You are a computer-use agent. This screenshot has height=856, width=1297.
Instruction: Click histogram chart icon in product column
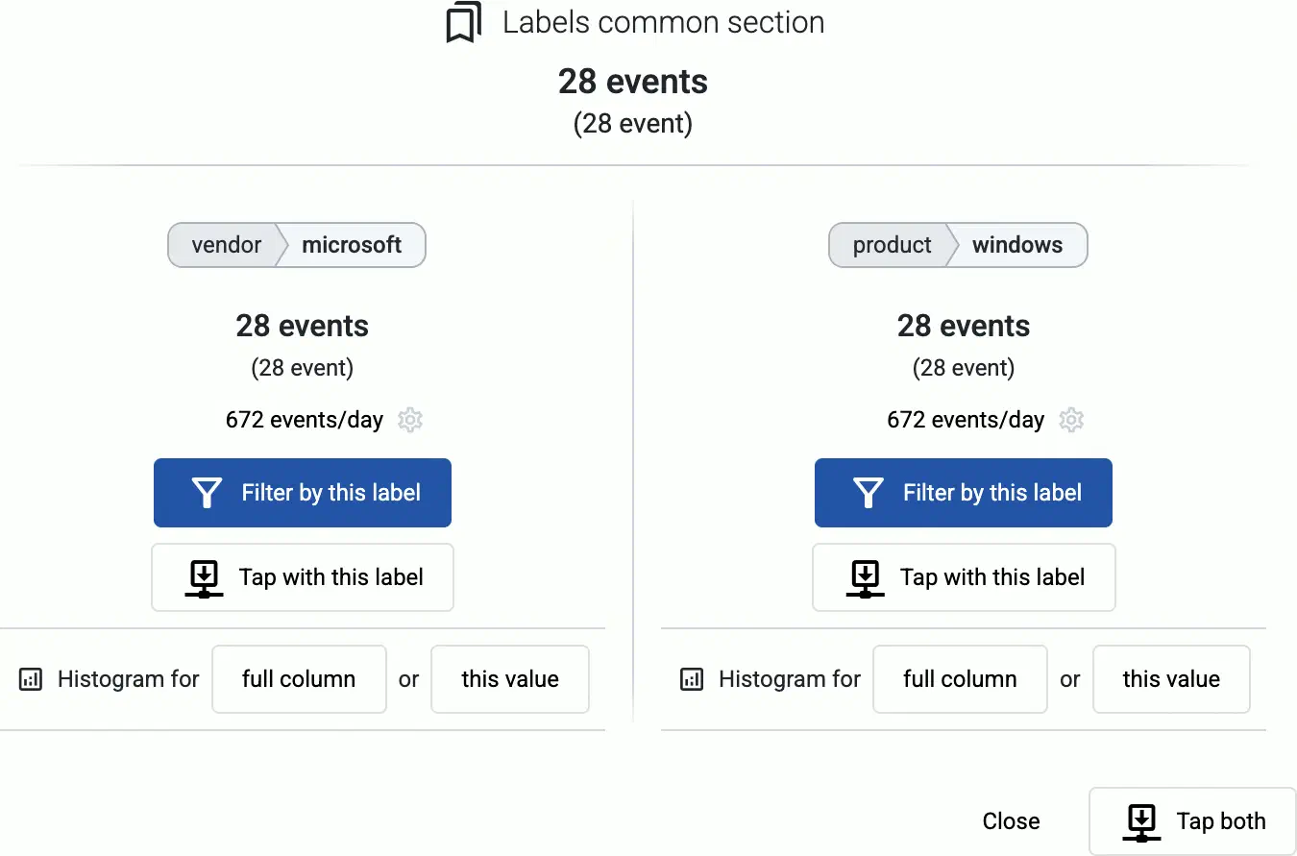pos(692,680)
